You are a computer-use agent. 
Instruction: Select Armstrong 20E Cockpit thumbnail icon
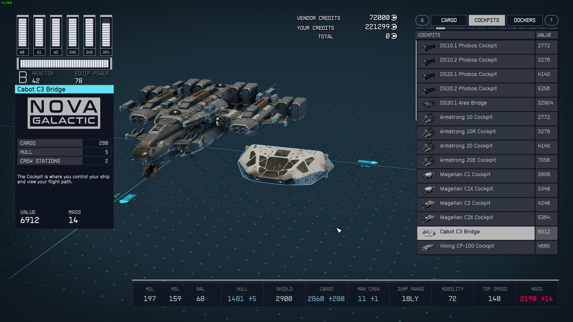(x=429, y=162)
